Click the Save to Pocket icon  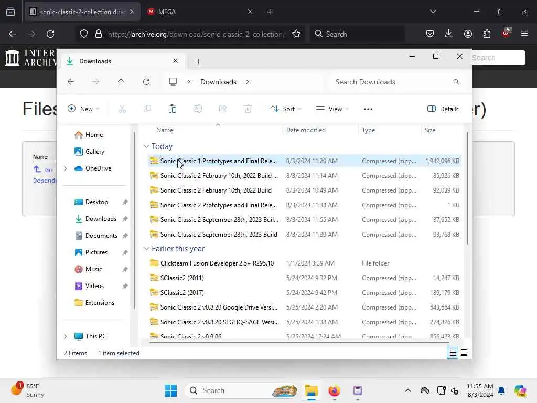pos(430,34)
